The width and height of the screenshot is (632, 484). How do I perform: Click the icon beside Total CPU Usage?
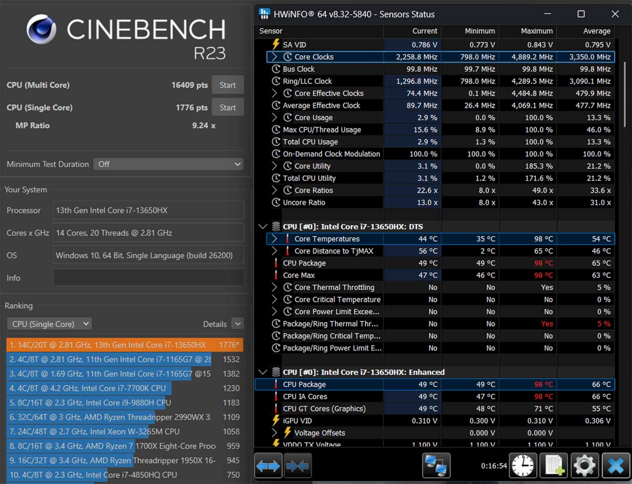(276, 142)
